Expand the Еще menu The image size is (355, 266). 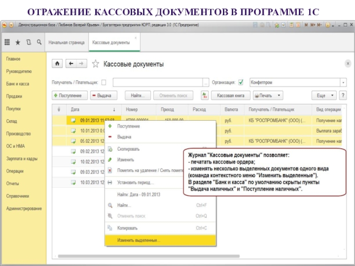[x=324, y=95]
